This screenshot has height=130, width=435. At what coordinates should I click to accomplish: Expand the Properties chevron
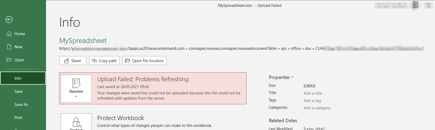[x=292, y=77]
